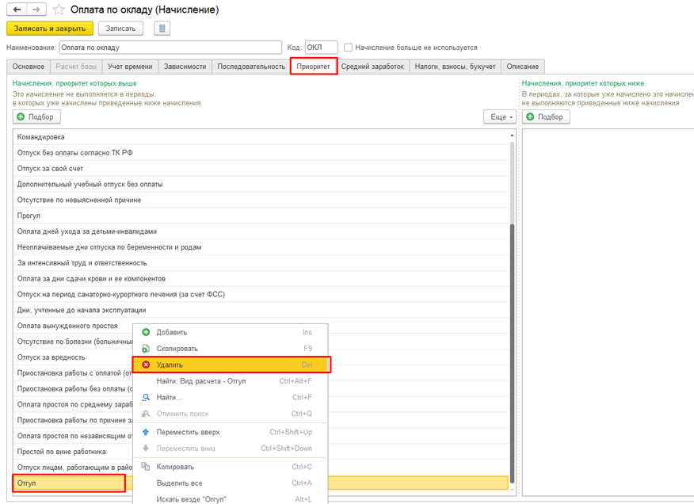Select Дни, учтенные до начала эксплуатации
The height and width of the screenshot is (504, 694).
[261, 310]
